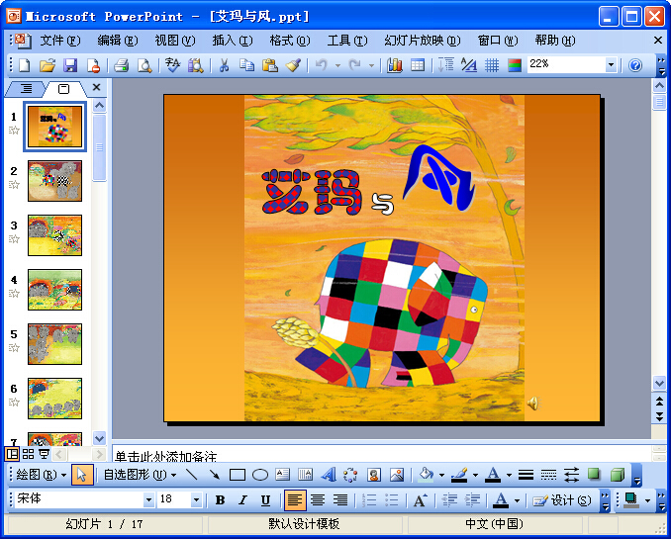
Task: Open the 编辑(E) menu
Action: (118, 41)
